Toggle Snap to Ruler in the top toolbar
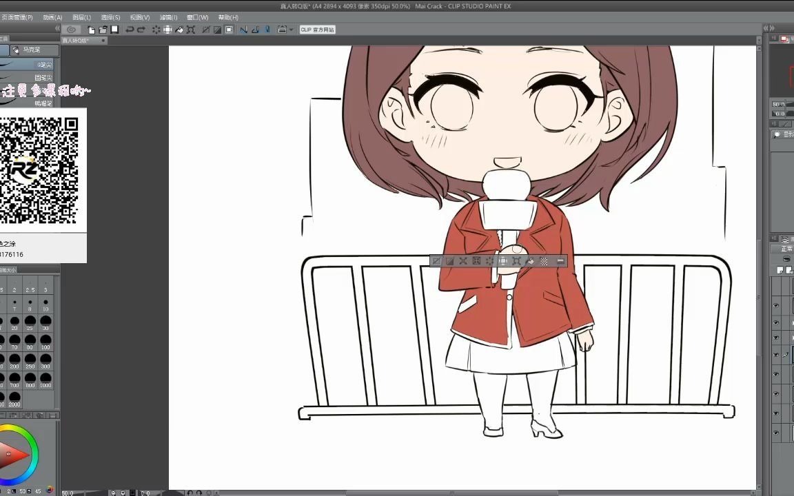The image size is (794, 496). coord(244,30)
